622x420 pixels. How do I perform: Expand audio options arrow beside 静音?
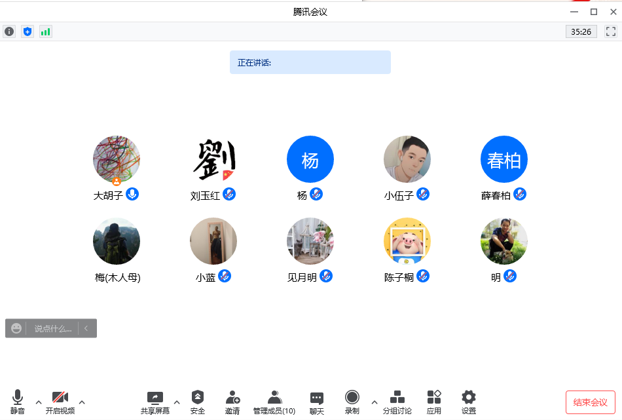click(39, 402)
